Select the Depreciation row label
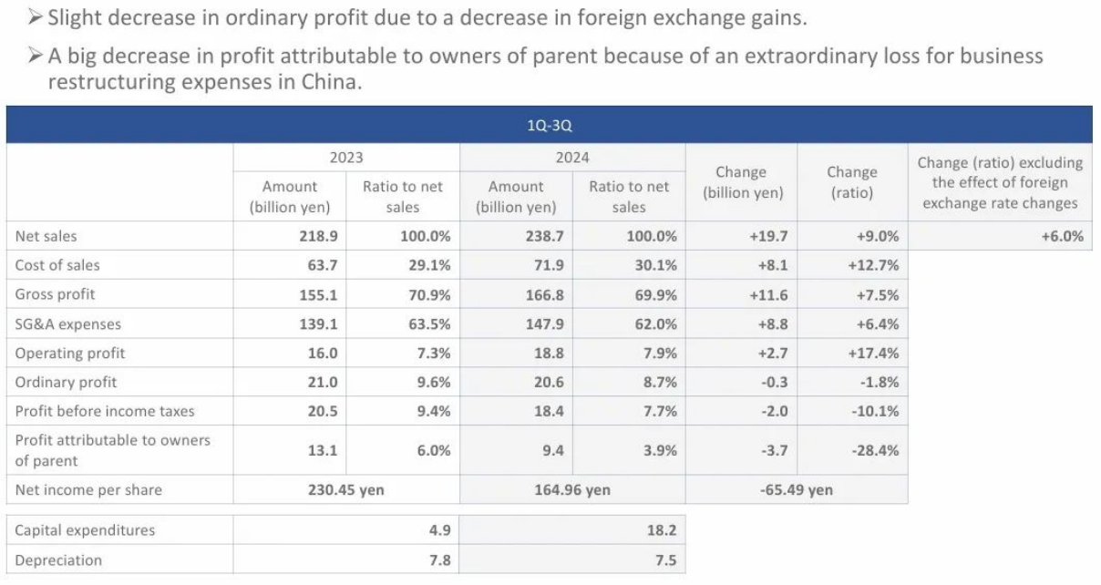The image size is (1101, 585). click(58, 560)
